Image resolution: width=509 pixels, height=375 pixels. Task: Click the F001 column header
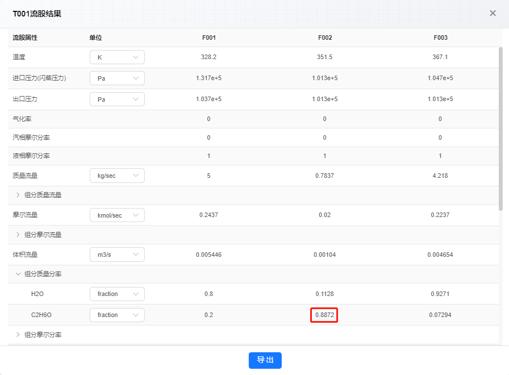click(208, 37)
